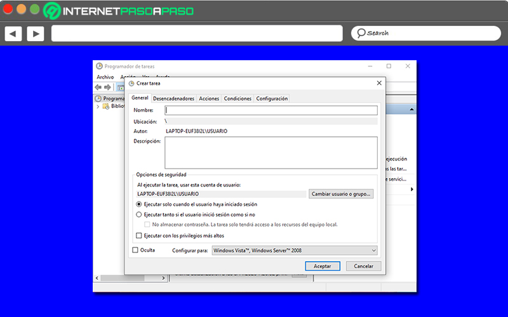Toggle 'No almacenar contraseña' checkbox
Viewport: 508px width, 317px height.
point(147,224)
